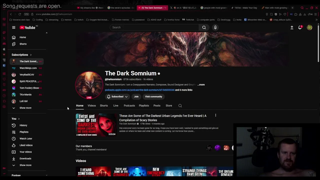Image resolution: width=320 pixels, height=180 pixels.
Task: Open Your videos in the sidebar
Action: click(27, 152)
